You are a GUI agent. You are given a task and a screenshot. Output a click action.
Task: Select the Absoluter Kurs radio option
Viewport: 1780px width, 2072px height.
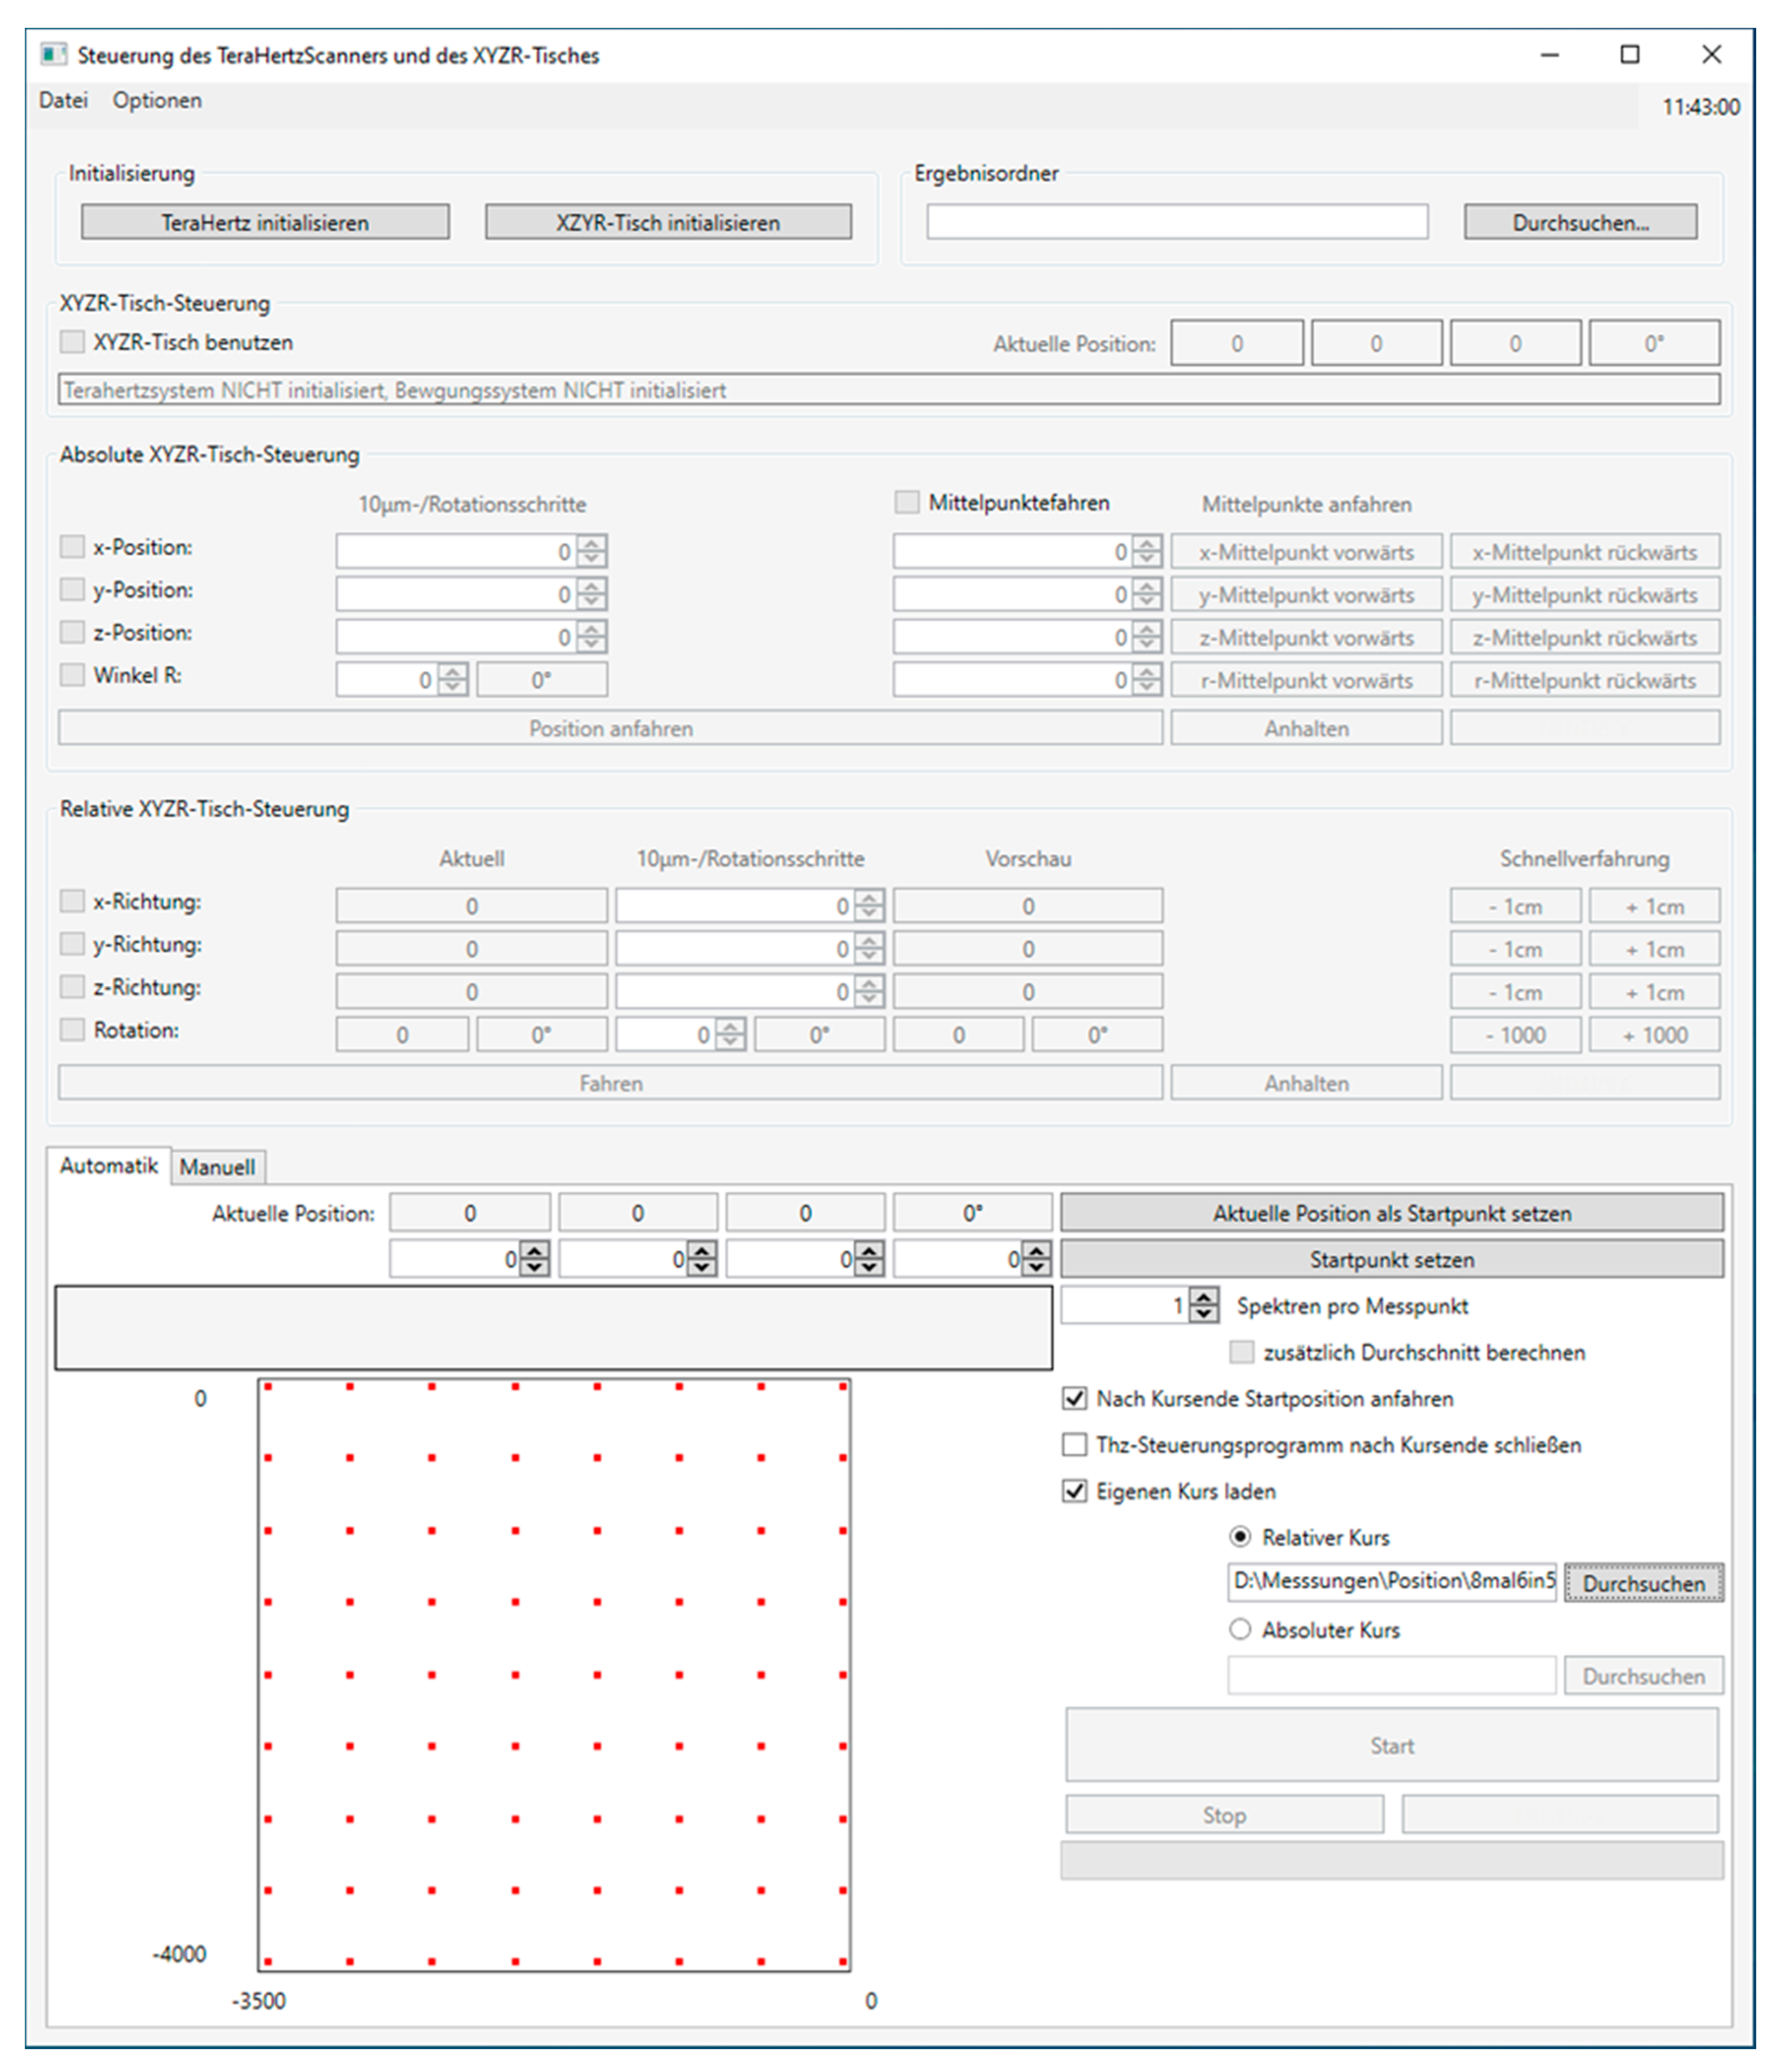[1240, 1629]
